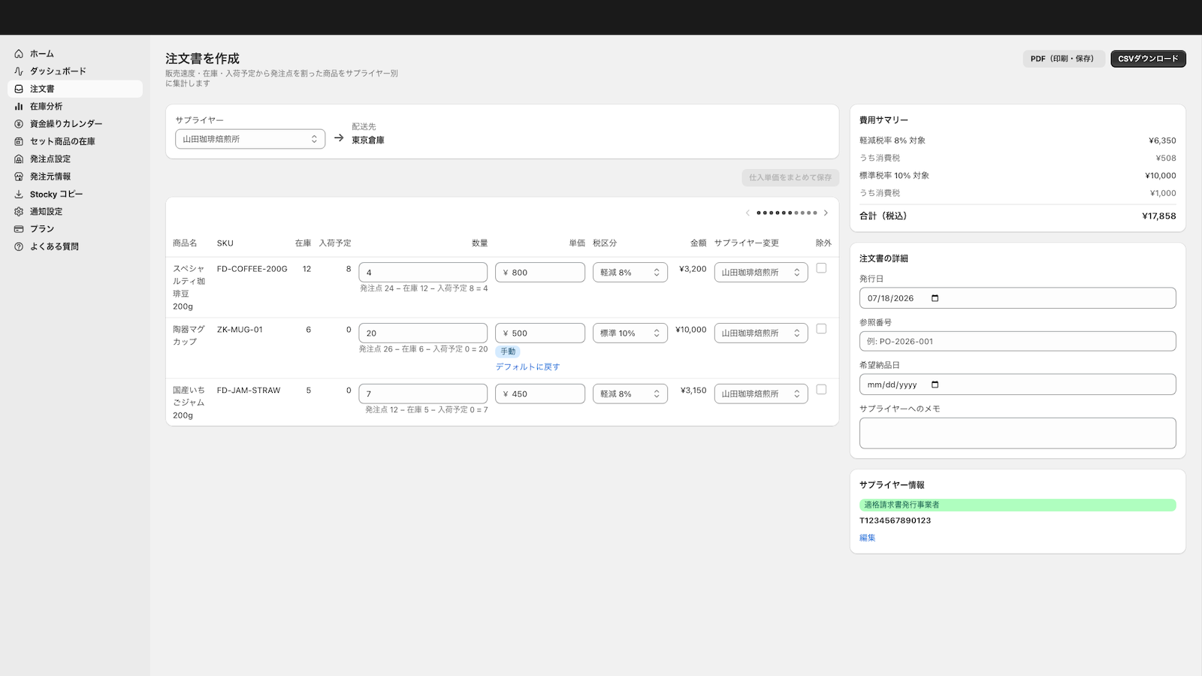The image size is (1202, 676).
Task: Navigate to 資金繰りカレンダー
Action: coord(75,124)
